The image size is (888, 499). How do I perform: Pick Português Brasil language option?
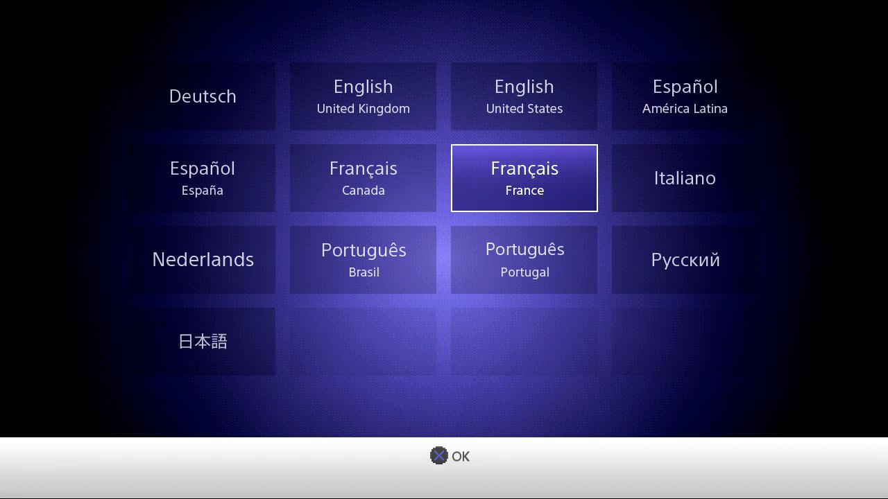[x=363, y=260]
